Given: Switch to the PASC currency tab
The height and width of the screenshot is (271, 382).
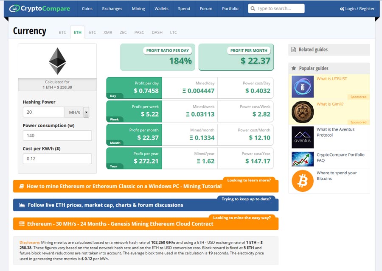Looking at the screenshot, I should click(139, 32).
